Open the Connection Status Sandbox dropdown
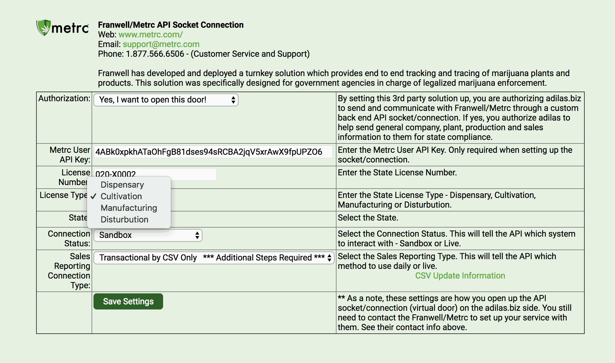 click(148, 235)
